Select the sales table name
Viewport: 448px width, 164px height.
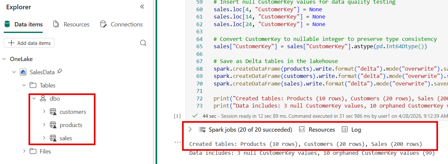click(x=66, y=138)
